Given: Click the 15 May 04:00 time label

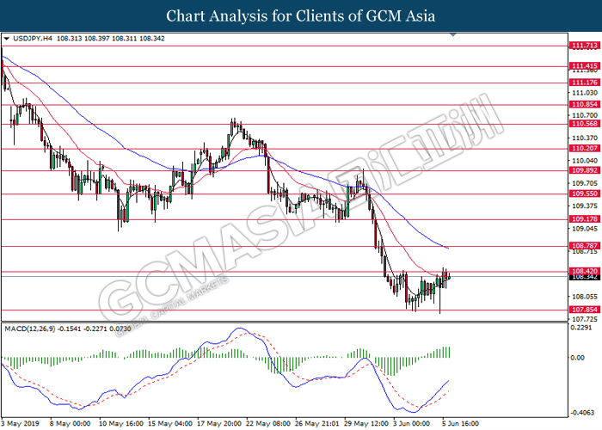Looking at the screenshot, I should pos(170,424).
